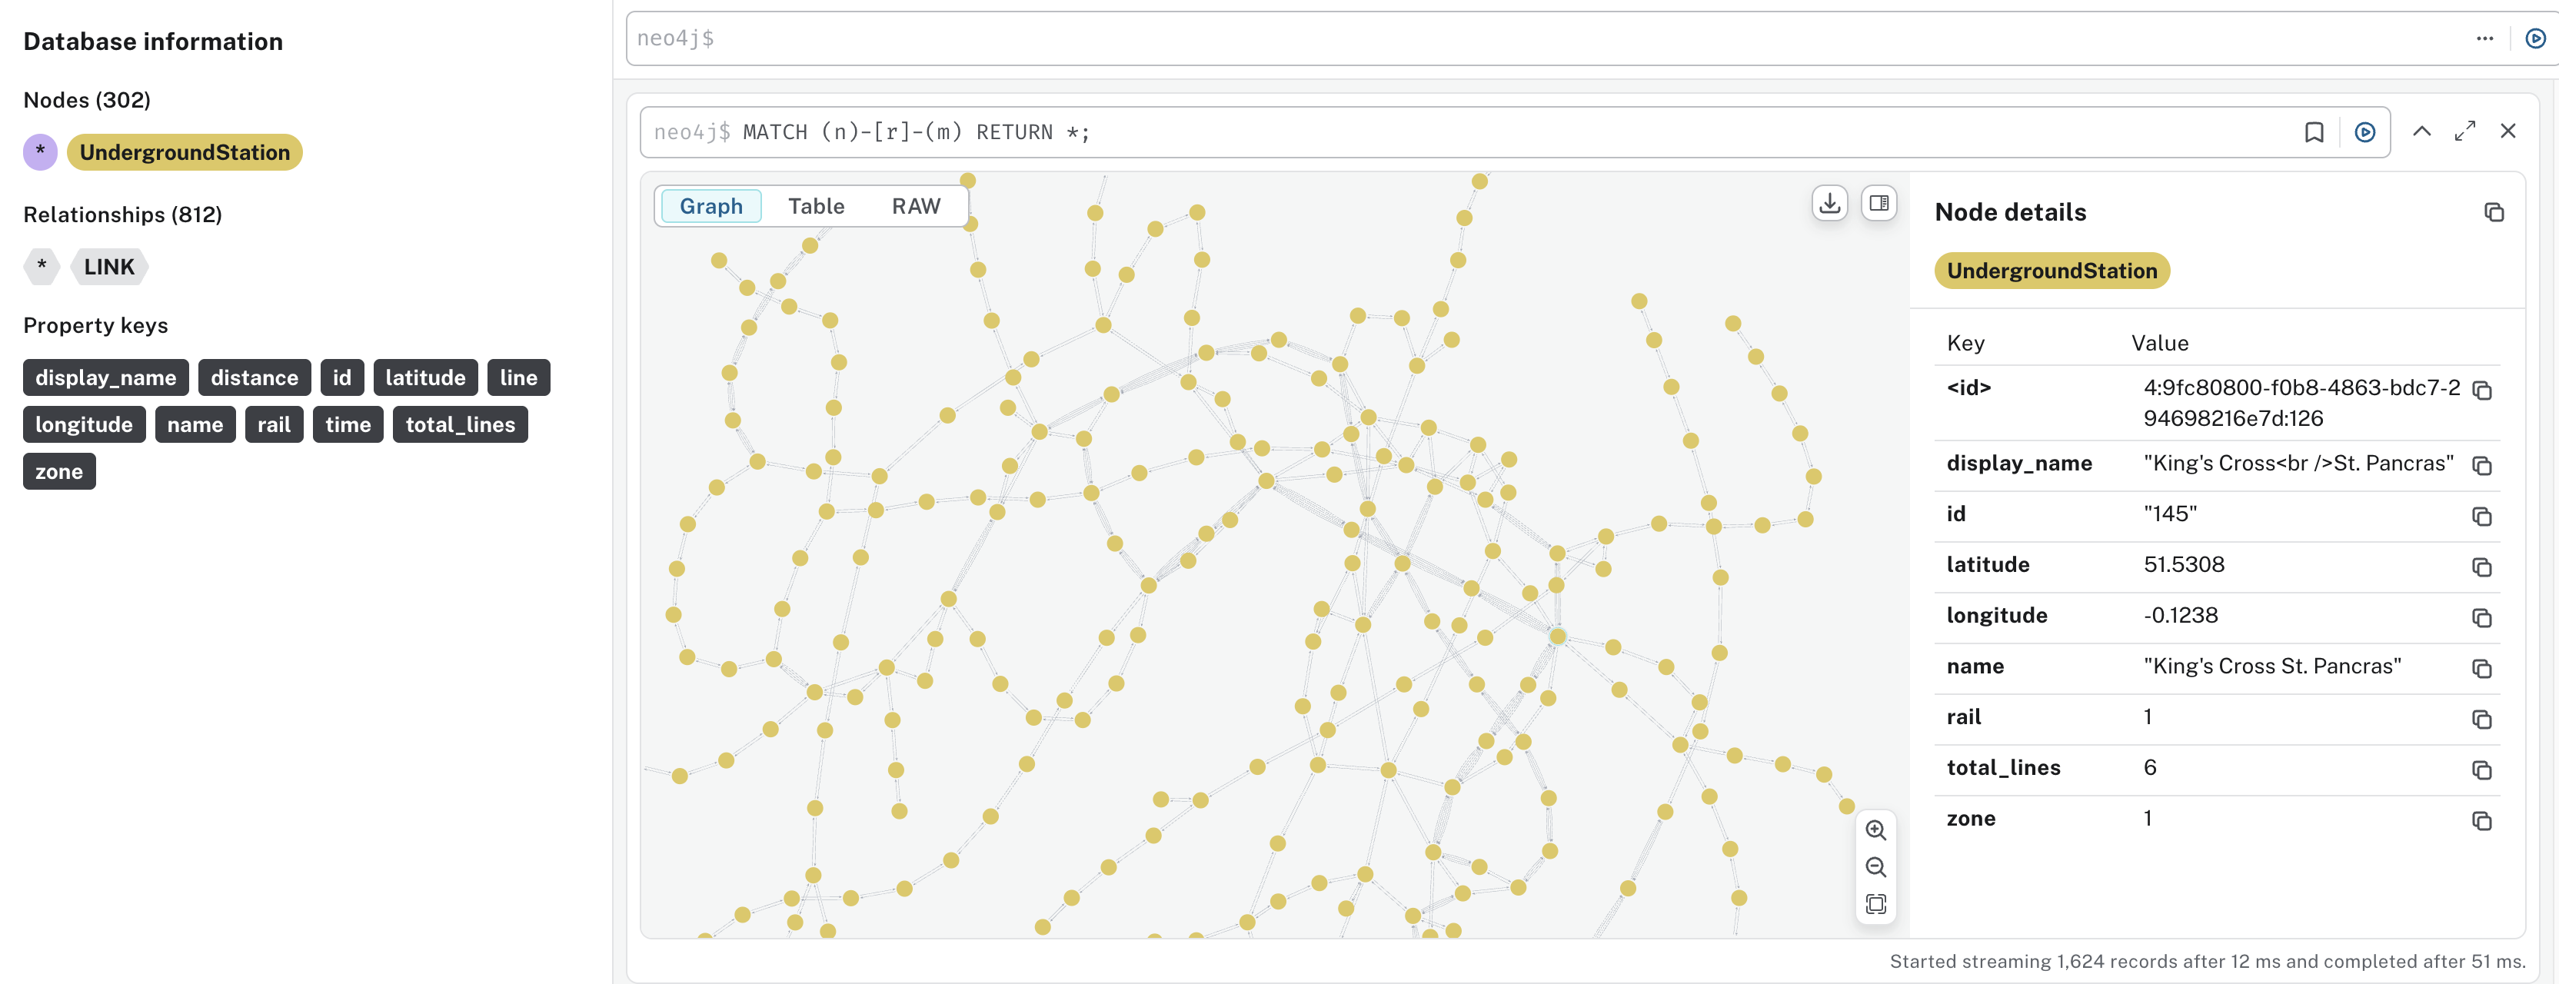Bookmark the MATCH query as favorite
The width and height of the screenshot is (2559, 984).
pos(2314,132)
